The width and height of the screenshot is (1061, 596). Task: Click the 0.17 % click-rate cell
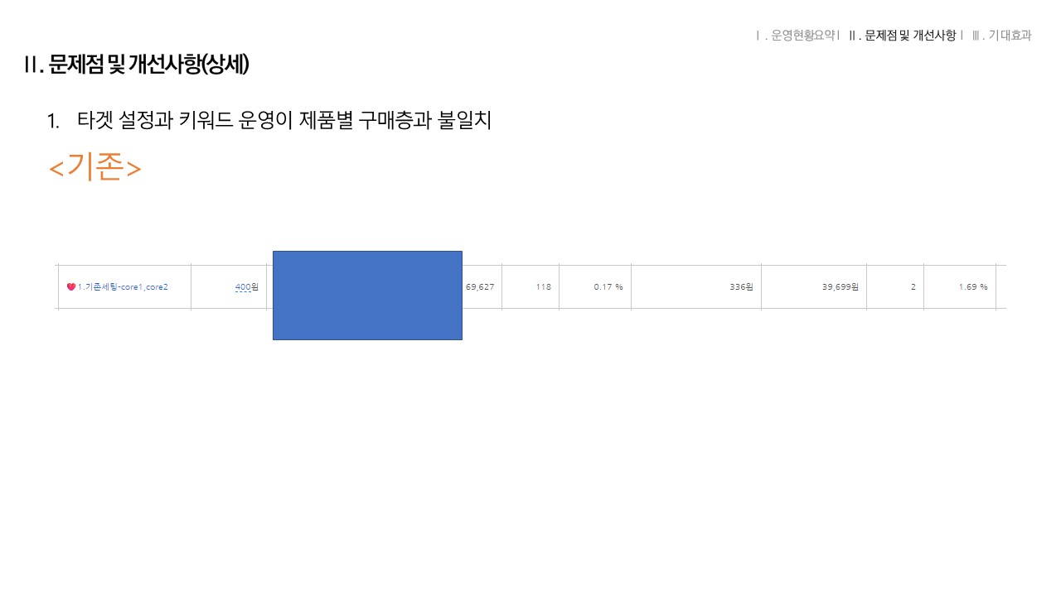click(x=608, y=287)
